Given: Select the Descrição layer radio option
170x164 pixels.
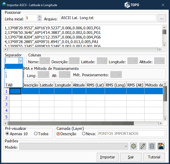Looking at the screenshot, I should (x=58, y=134).
